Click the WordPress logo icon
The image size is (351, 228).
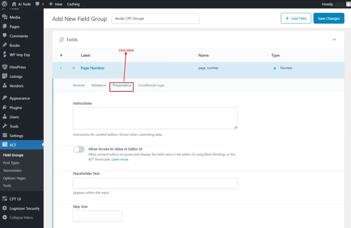click(4, 4)
